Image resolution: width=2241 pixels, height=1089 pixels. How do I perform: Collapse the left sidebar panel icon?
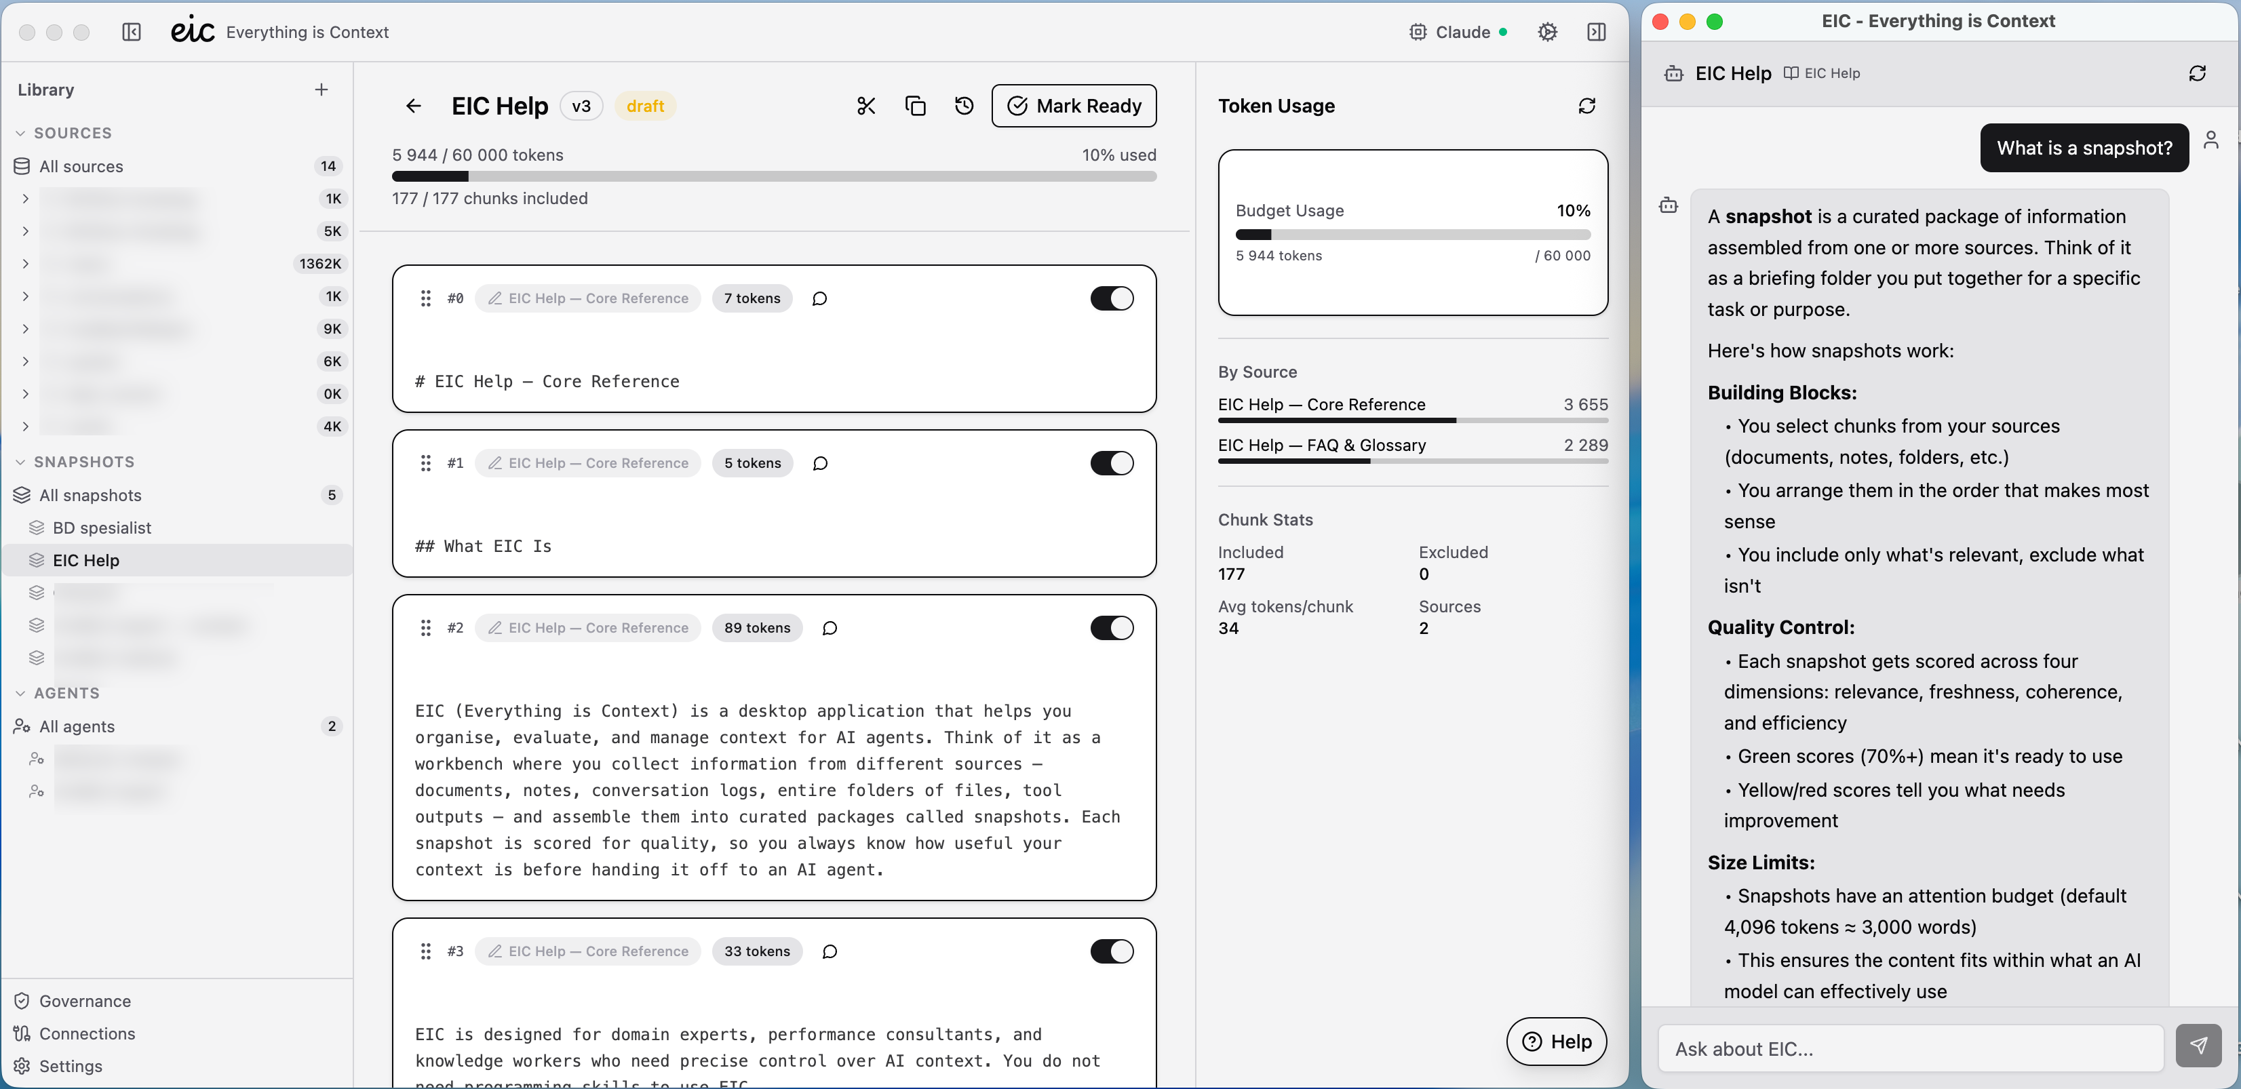click(132, 32)
